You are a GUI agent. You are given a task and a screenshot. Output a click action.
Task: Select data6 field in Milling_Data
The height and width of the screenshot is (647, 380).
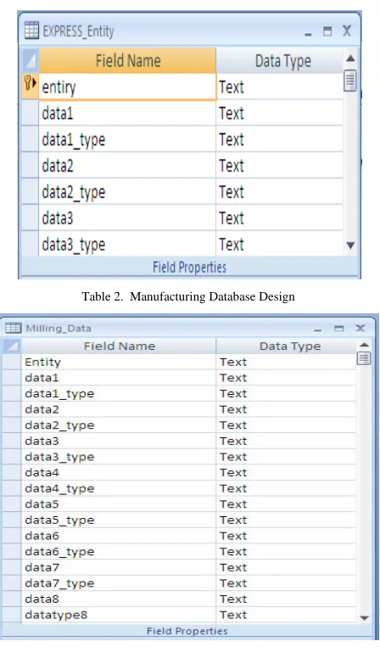click(118, 536)
